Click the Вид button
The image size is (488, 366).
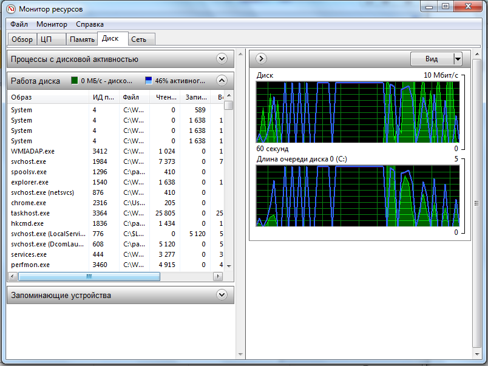[x=432, y=59]
